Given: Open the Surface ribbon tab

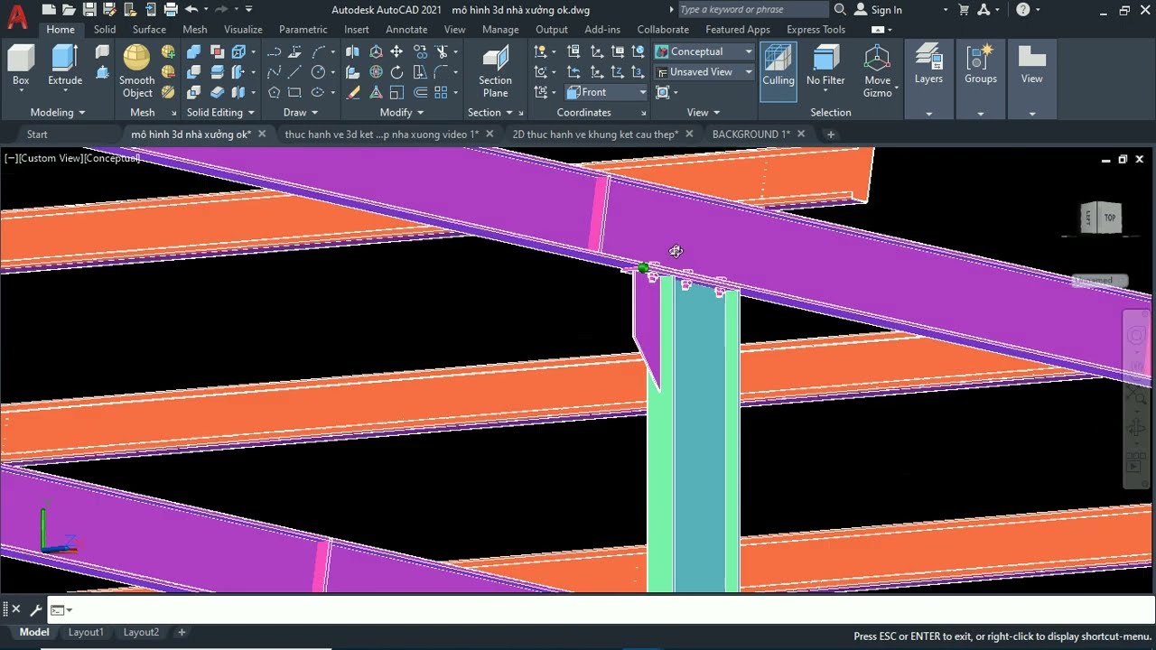Looking at the screenshot, I should pos(149,30).
